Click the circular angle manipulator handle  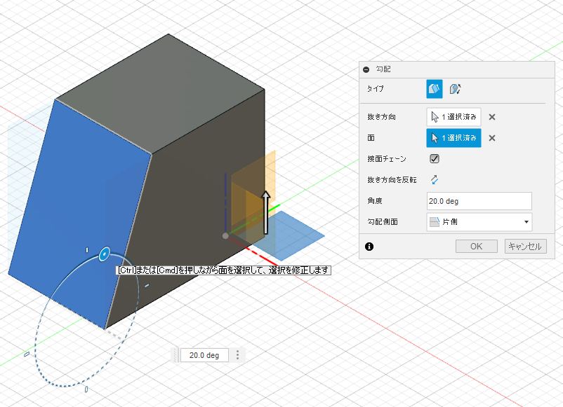click(x=104, y=254)
